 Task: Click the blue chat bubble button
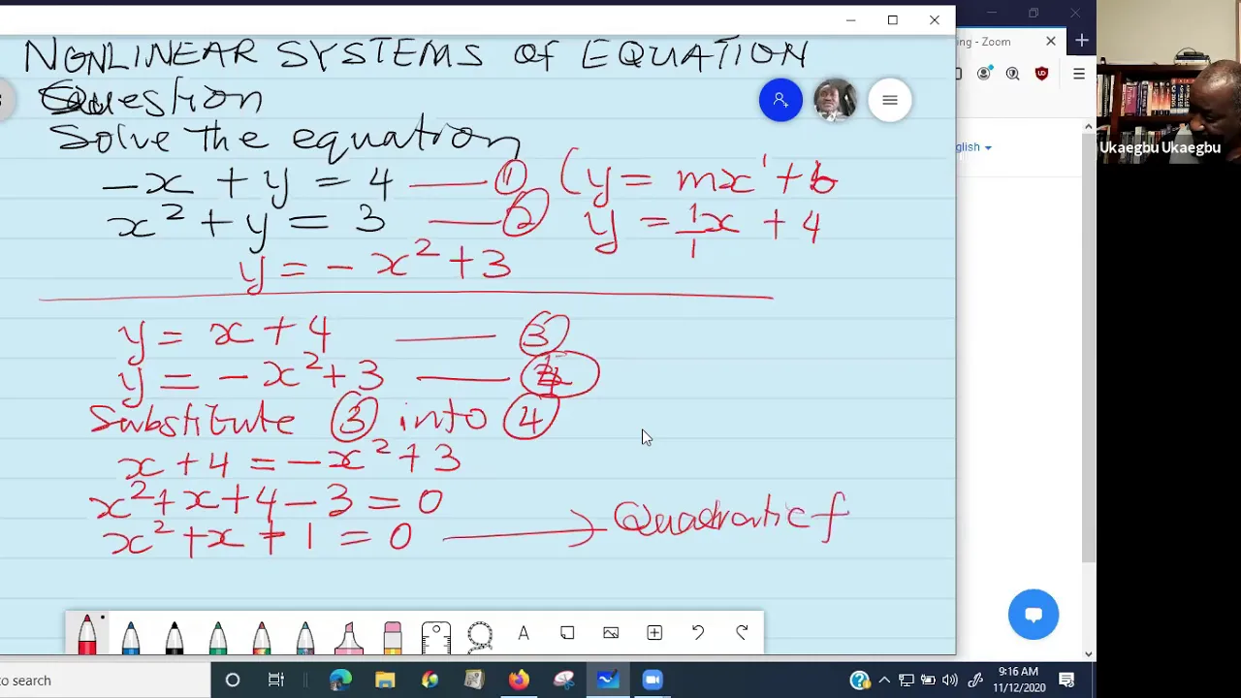[x=1034, y=615]
